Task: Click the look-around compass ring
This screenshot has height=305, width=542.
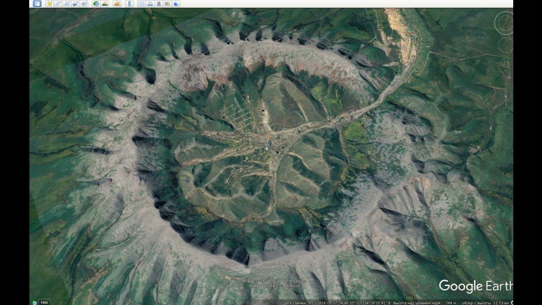Action: [x=505, y=23]
